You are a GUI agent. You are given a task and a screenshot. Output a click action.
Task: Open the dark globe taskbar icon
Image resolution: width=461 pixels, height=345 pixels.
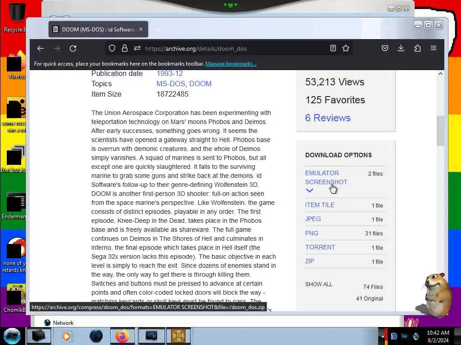tap(96, 336)
